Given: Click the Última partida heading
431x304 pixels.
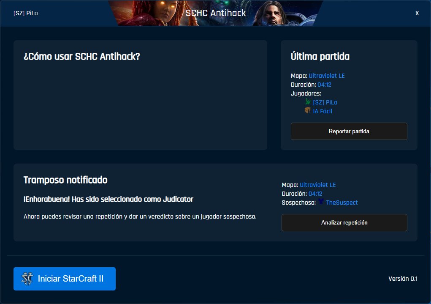Looking at the screenshot, I should [x=320, y=57].
